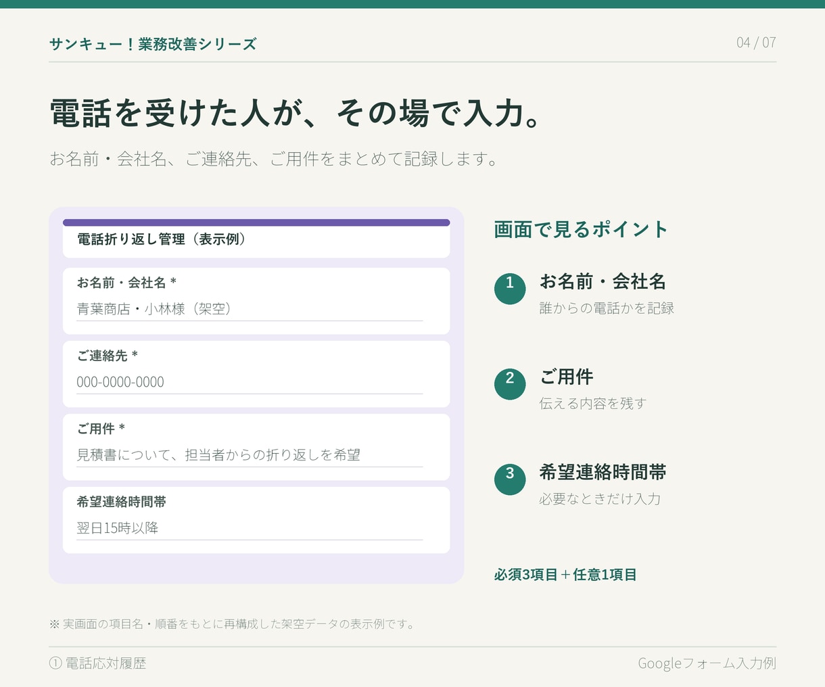Click the subtitle starting お名前・会社名、ご連絡先
Viewport: 825px width, 687px height.
pos(274,159)
